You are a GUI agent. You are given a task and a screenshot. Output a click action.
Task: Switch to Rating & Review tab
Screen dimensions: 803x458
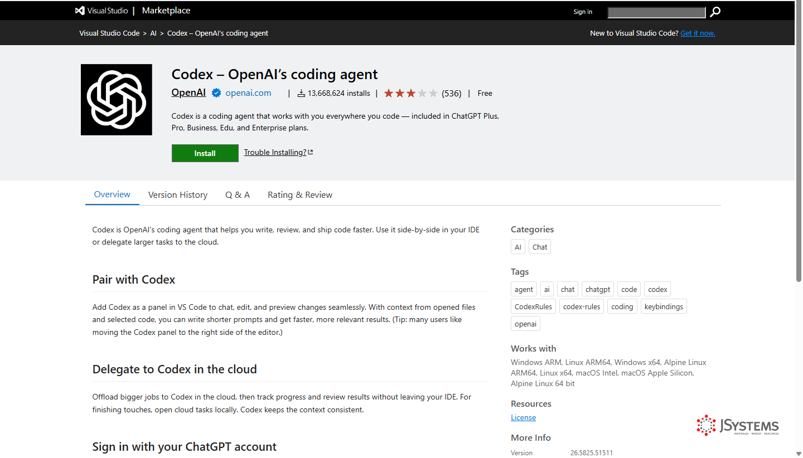pos(300,195)
